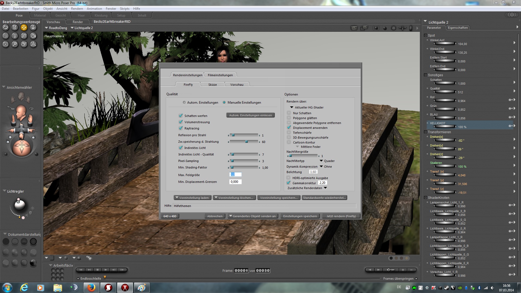The width and height of the screenshot is (521, 293).
Task: Click the Area Render camera icon
Action: (x=364, y=28)
